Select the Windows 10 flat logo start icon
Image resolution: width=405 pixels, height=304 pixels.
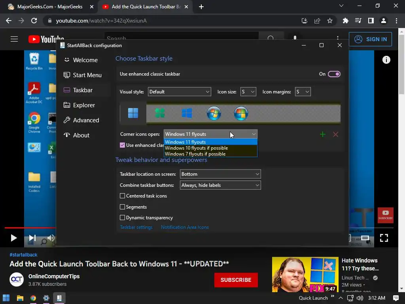(x=187, y=113)
